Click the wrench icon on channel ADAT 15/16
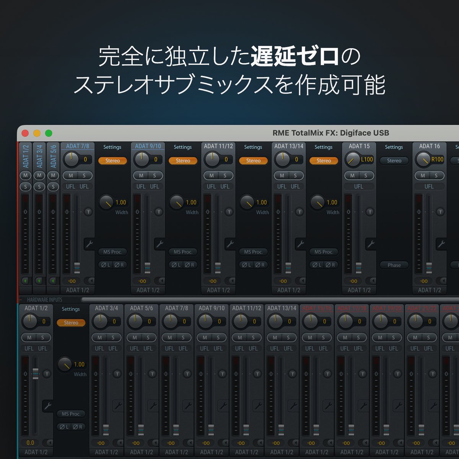This screenshot has height=459, width=459. (329, 406)
